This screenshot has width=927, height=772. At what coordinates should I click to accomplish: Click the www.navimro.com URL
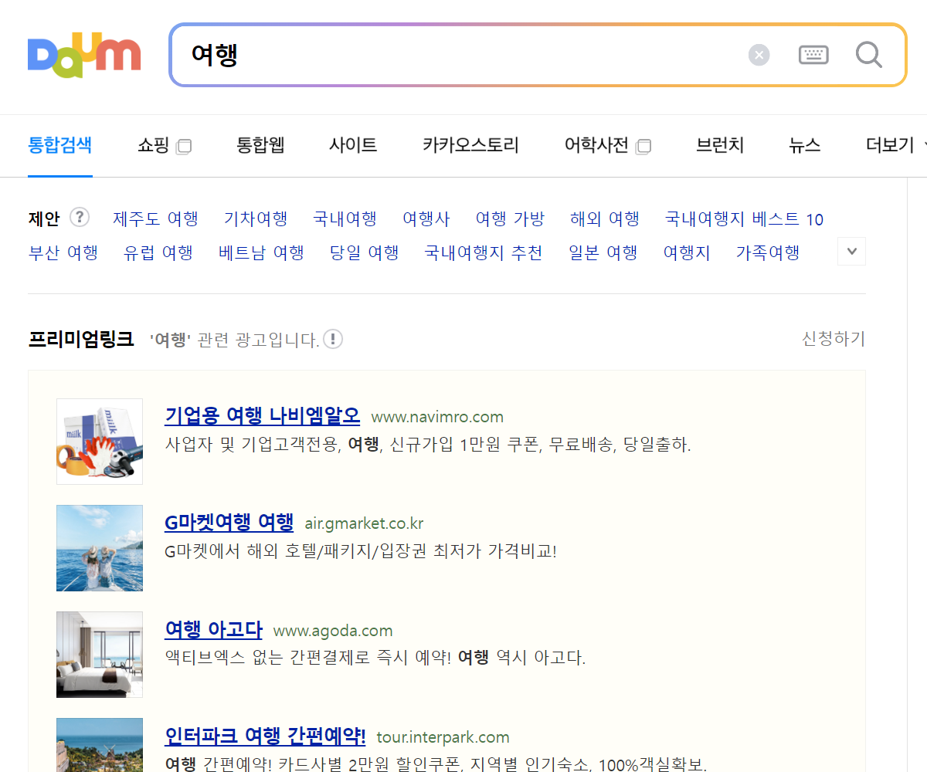coord(437,417)
